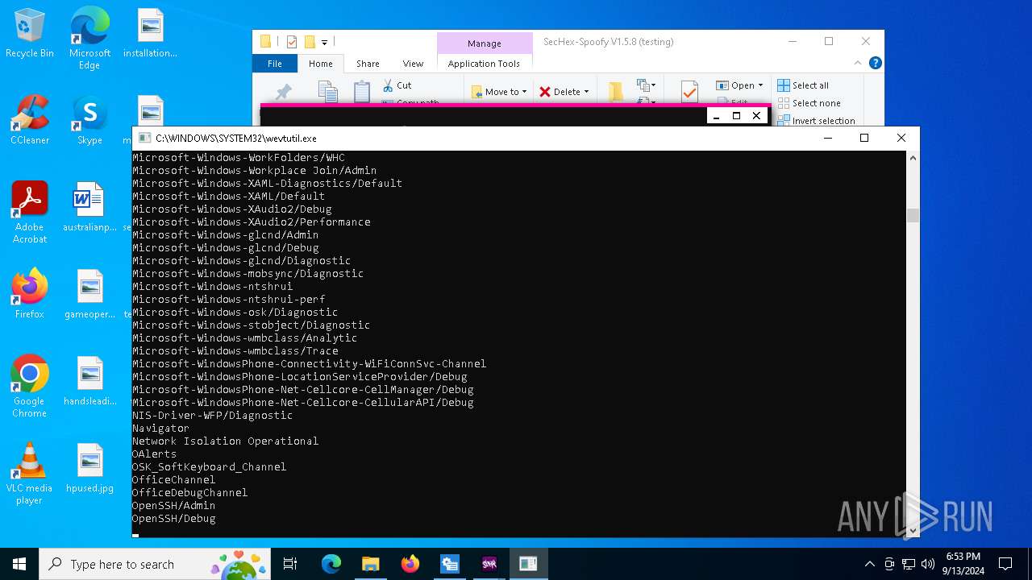Viewport: 1032px width, 580px height.
Task: Select the Manage contextual tab
Action: [x=484, y=43]
